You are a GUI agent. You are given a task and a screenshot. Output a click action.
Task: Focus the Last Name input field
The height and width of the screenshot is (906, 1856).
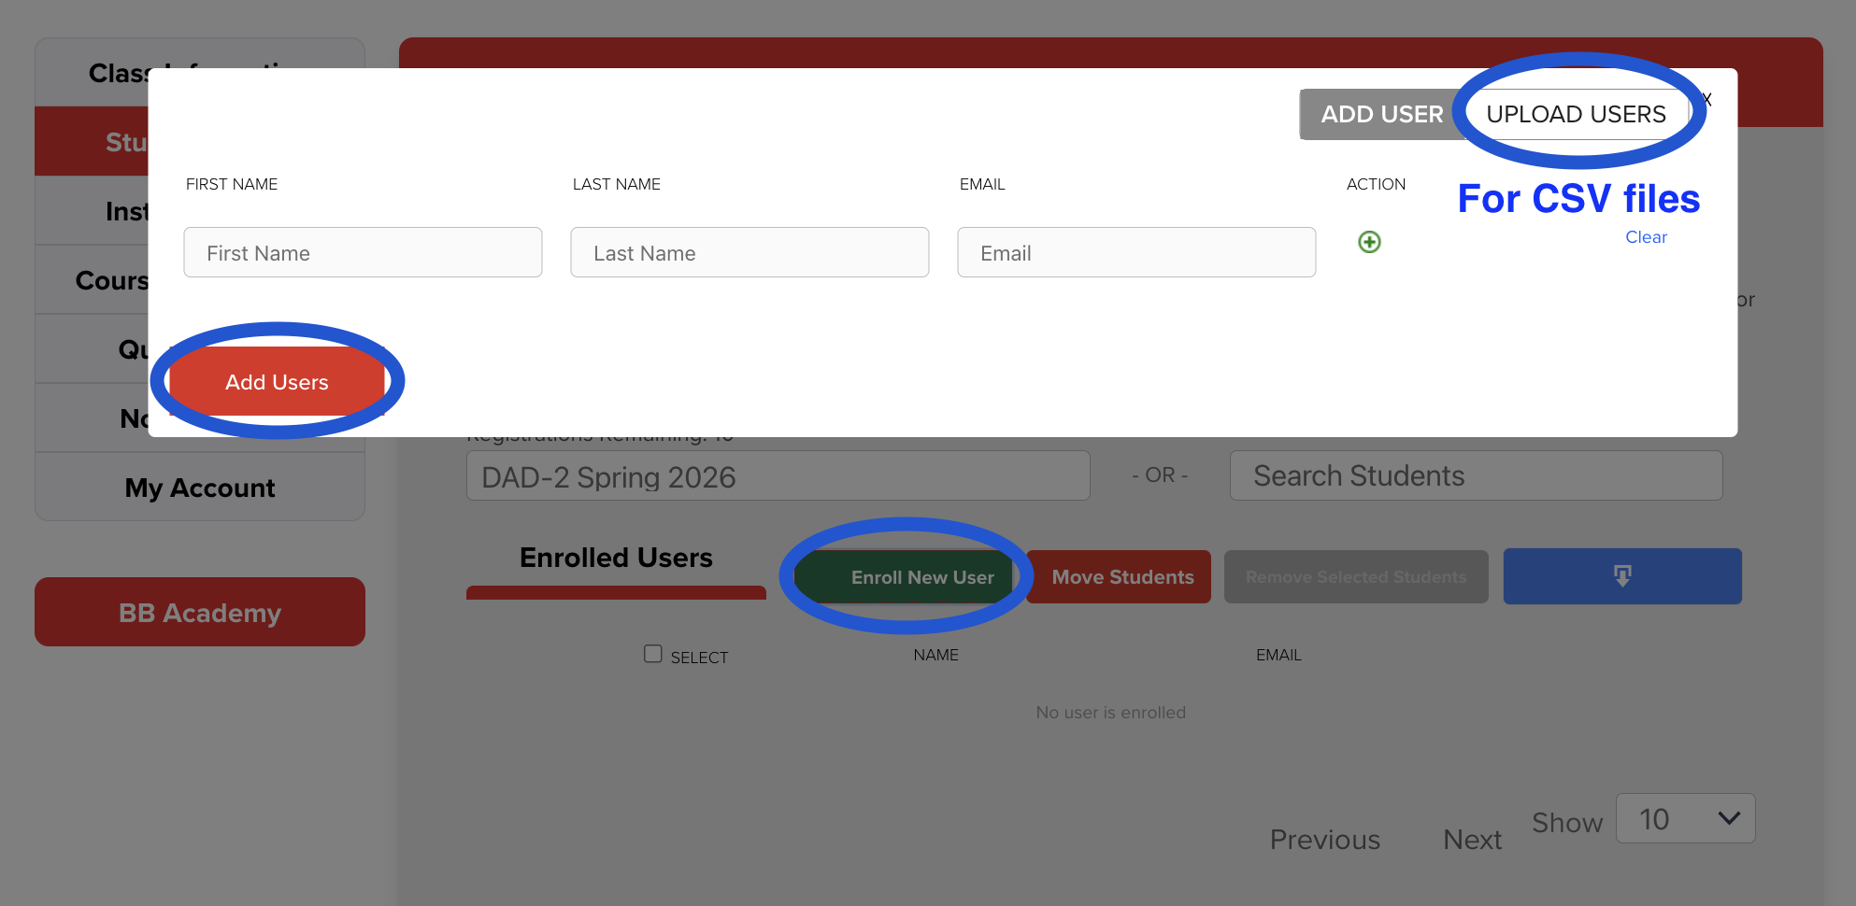point(750,252)
